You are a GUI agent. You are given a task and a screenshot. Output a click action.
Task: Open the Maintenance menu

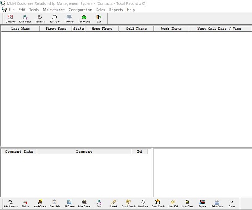[53, 10]
